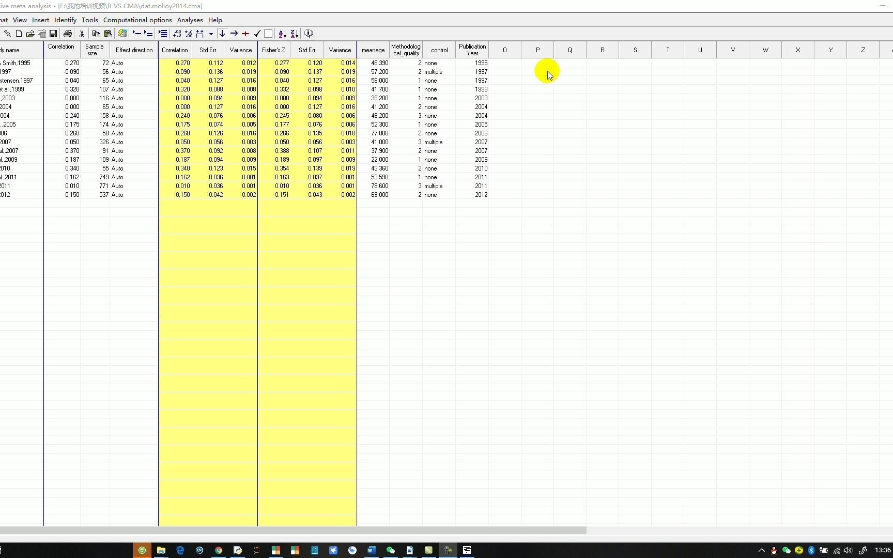Click the cell with sample size 749
Screen dimensions: 893x558
coord(95,177)
